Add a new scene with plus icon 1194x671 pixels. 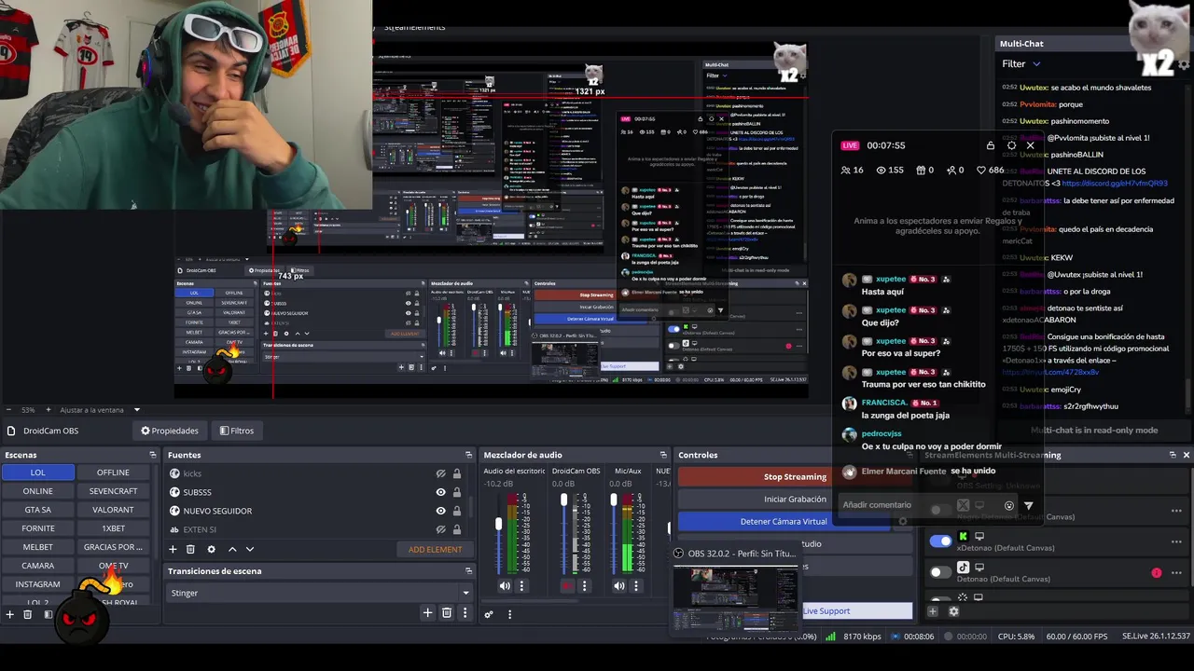pyautogui.click(x=10, y=614)
